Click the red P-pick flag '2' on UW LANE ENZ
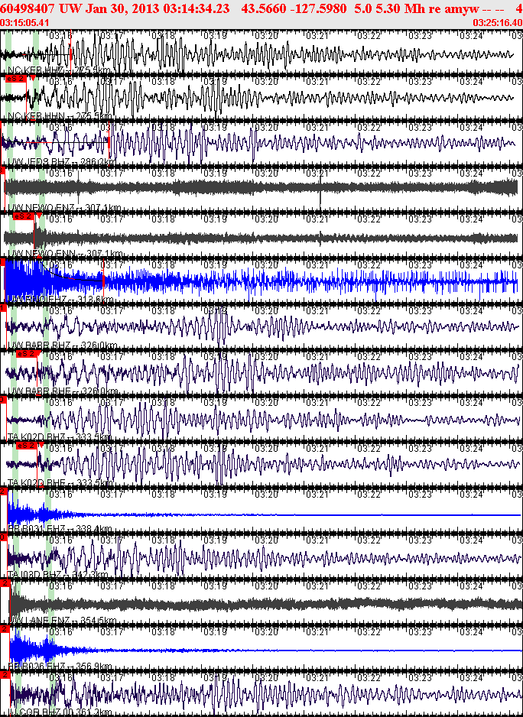The height and width of the screenshot is (717, 523). click(x=5, y=582)
